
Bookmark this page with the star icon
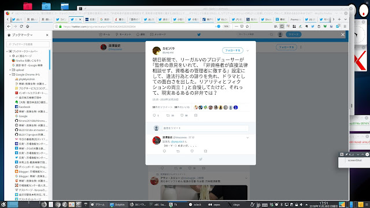pyautogui.click(x=247, y=27)
